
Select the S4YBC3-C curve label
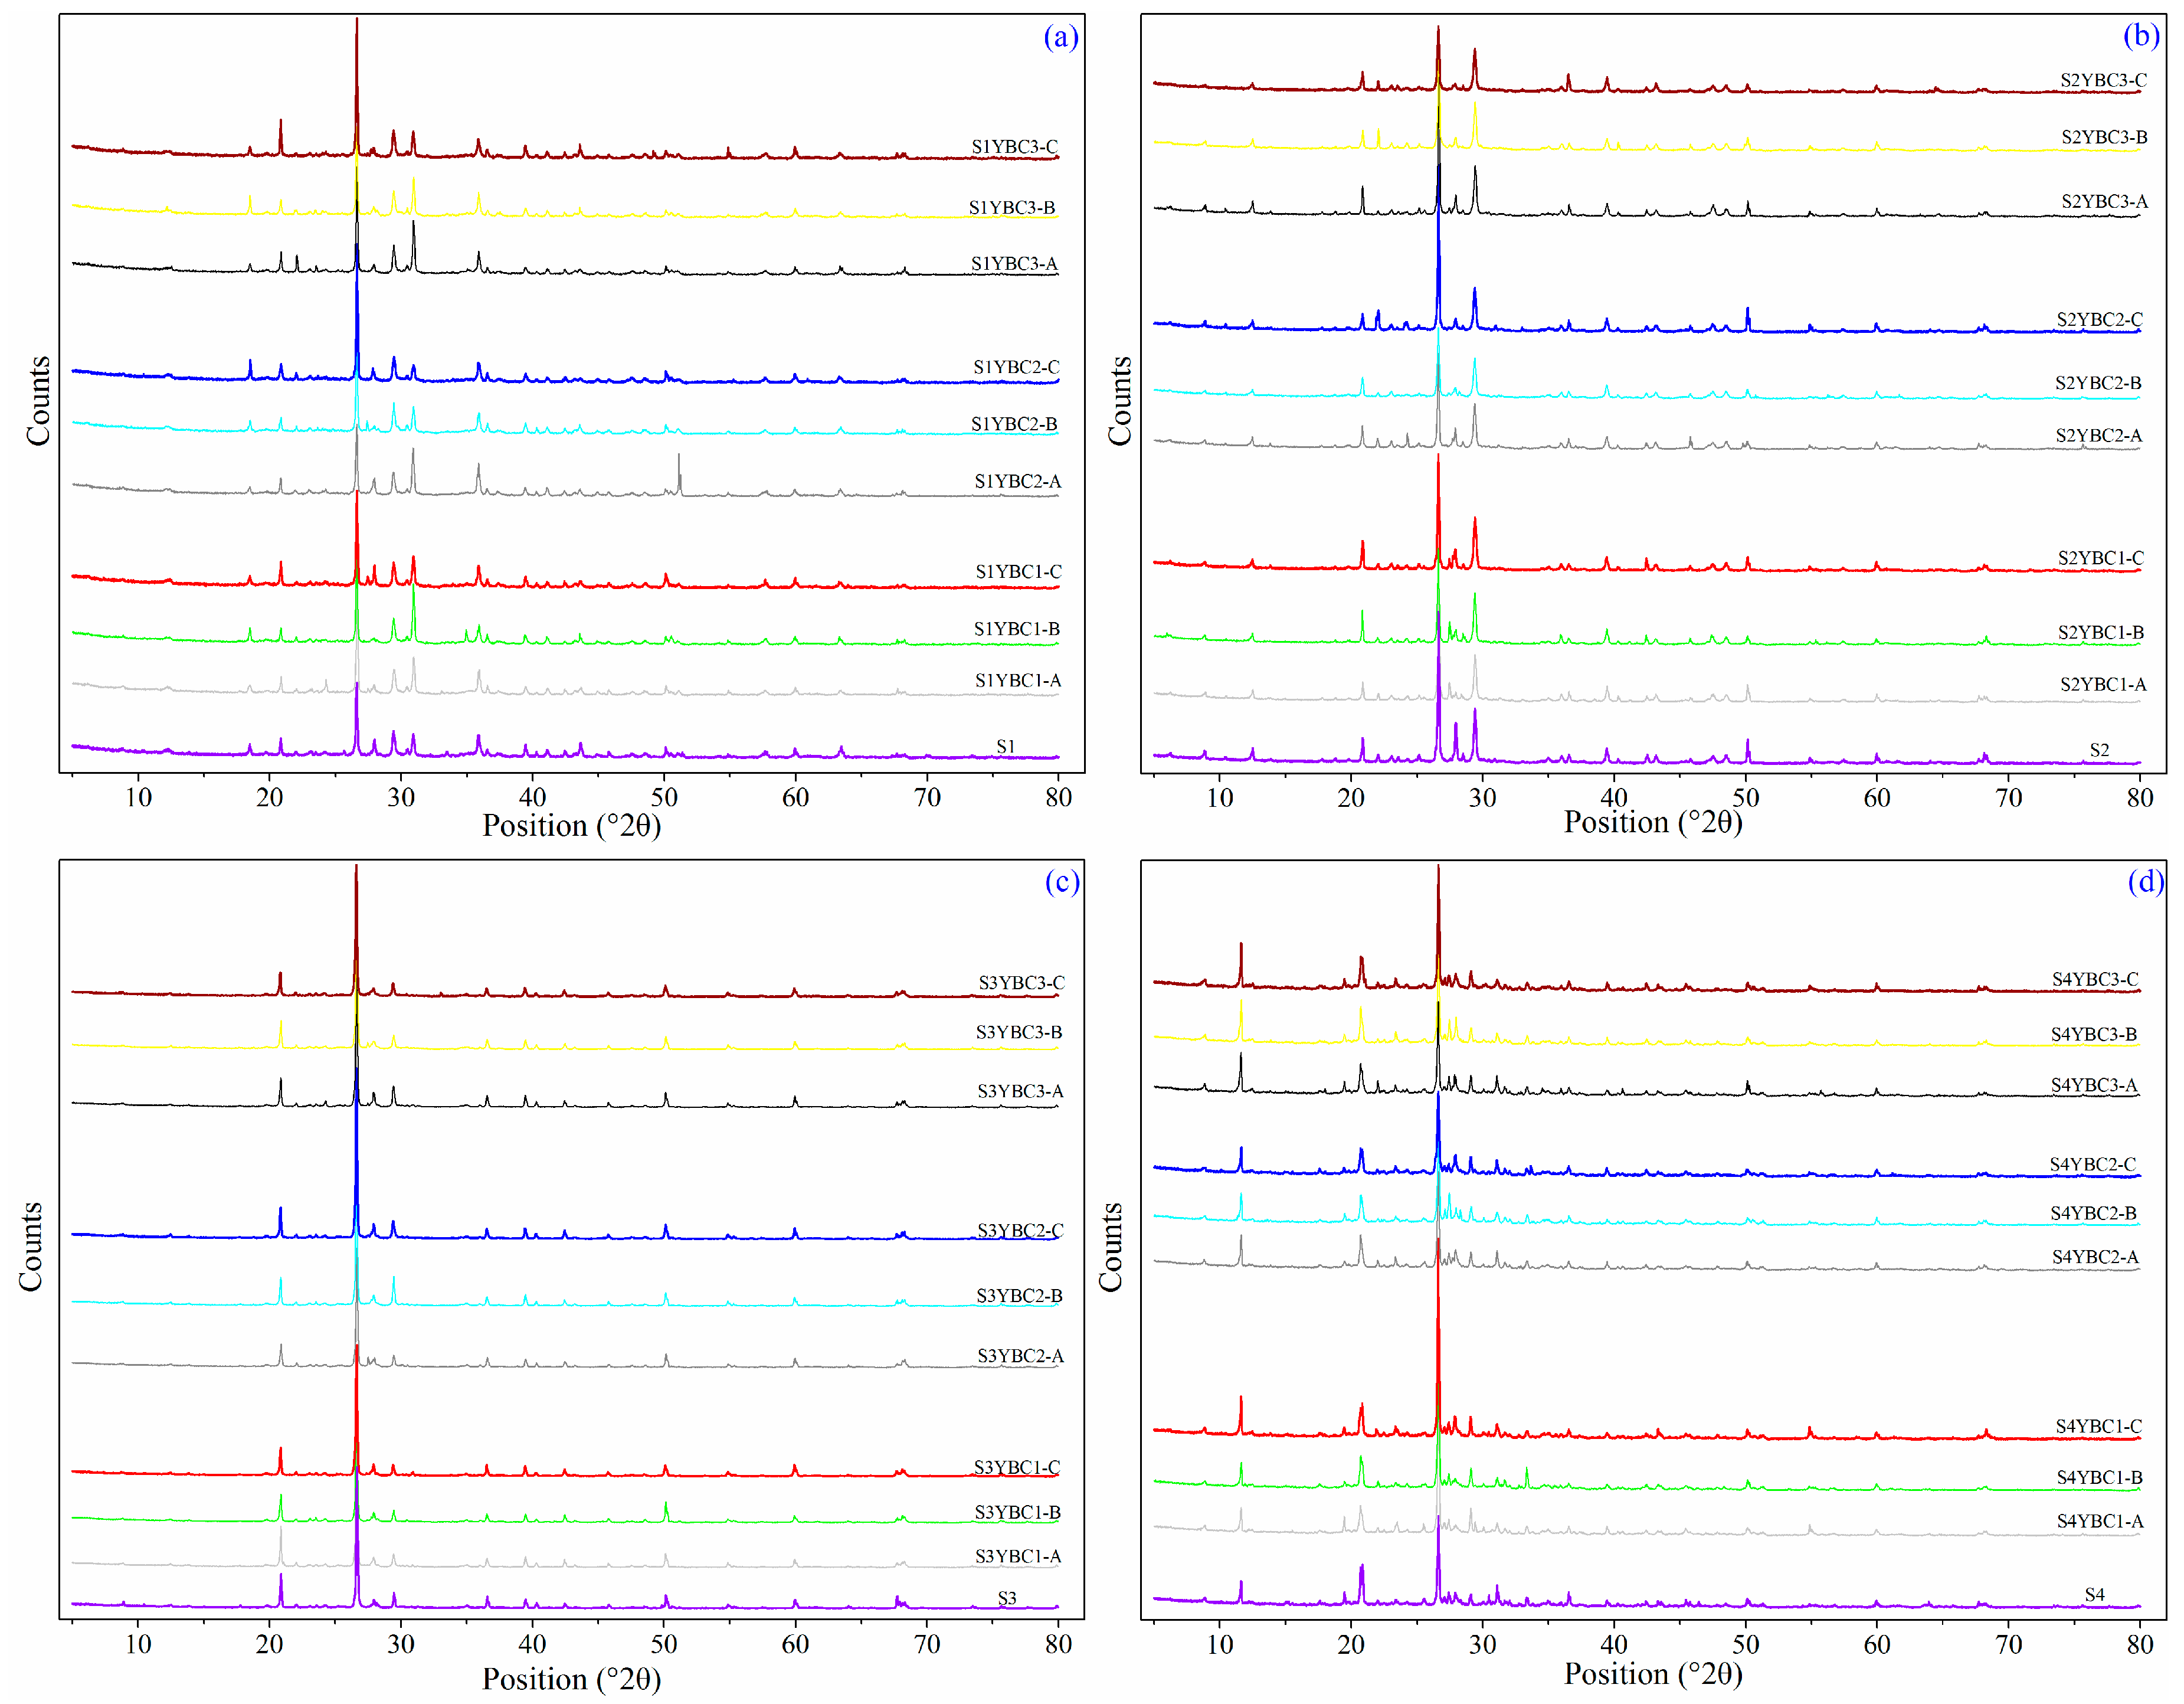click(x=2095, y=979)
